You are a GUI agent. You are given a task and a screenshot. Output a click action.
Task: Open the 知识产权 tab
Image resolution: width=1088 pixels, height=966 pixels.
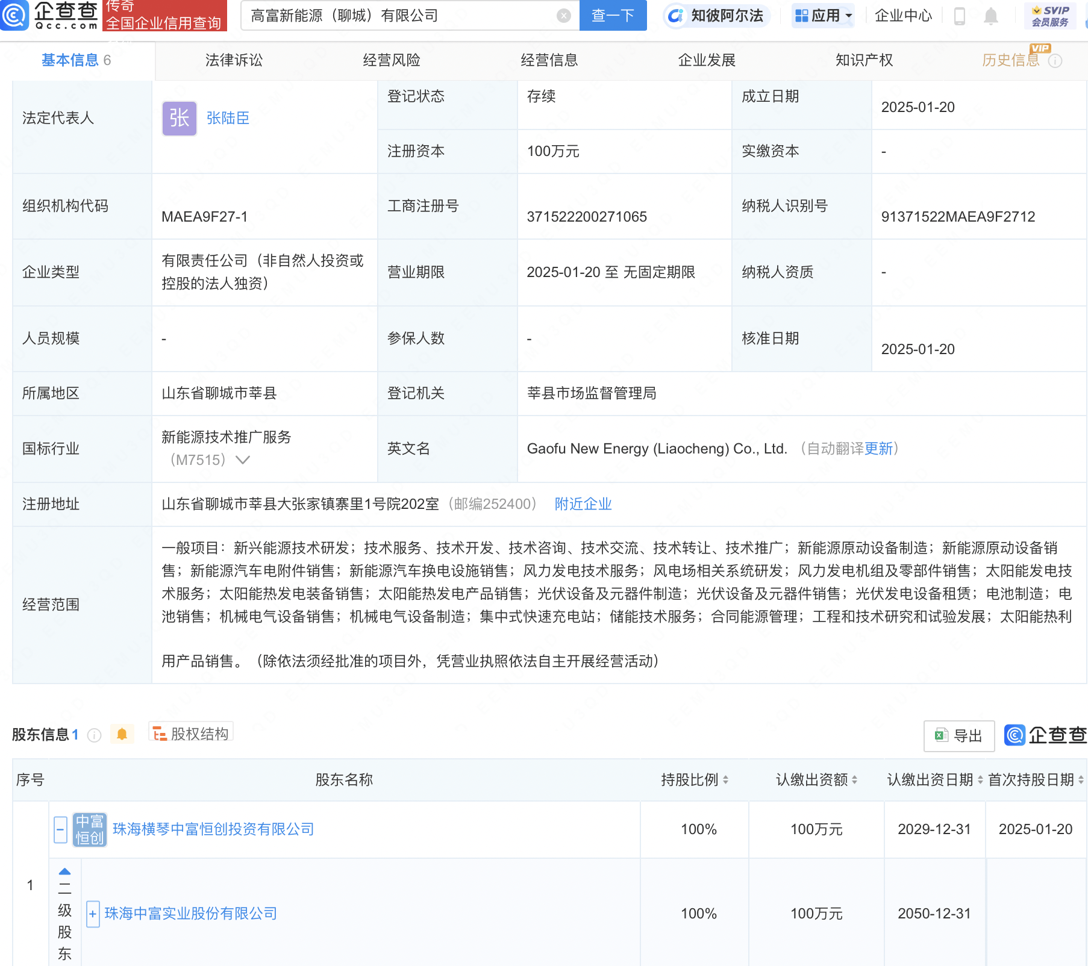click(x=863, y=60)
